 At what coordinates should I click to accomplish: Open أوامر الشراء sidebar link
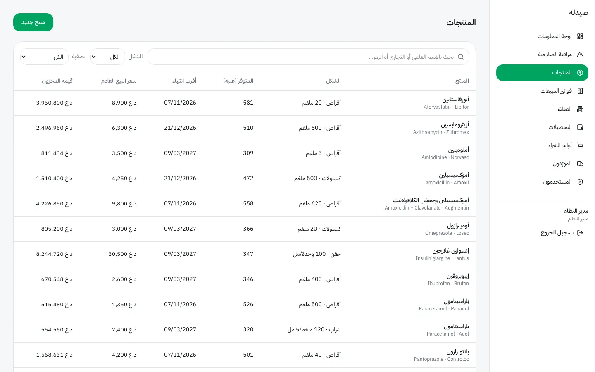tap(542, 145)
